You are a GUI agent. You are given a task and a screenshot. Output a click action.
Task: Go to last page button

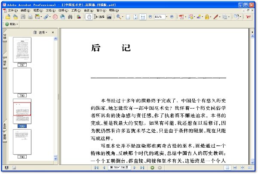(142, 168)
